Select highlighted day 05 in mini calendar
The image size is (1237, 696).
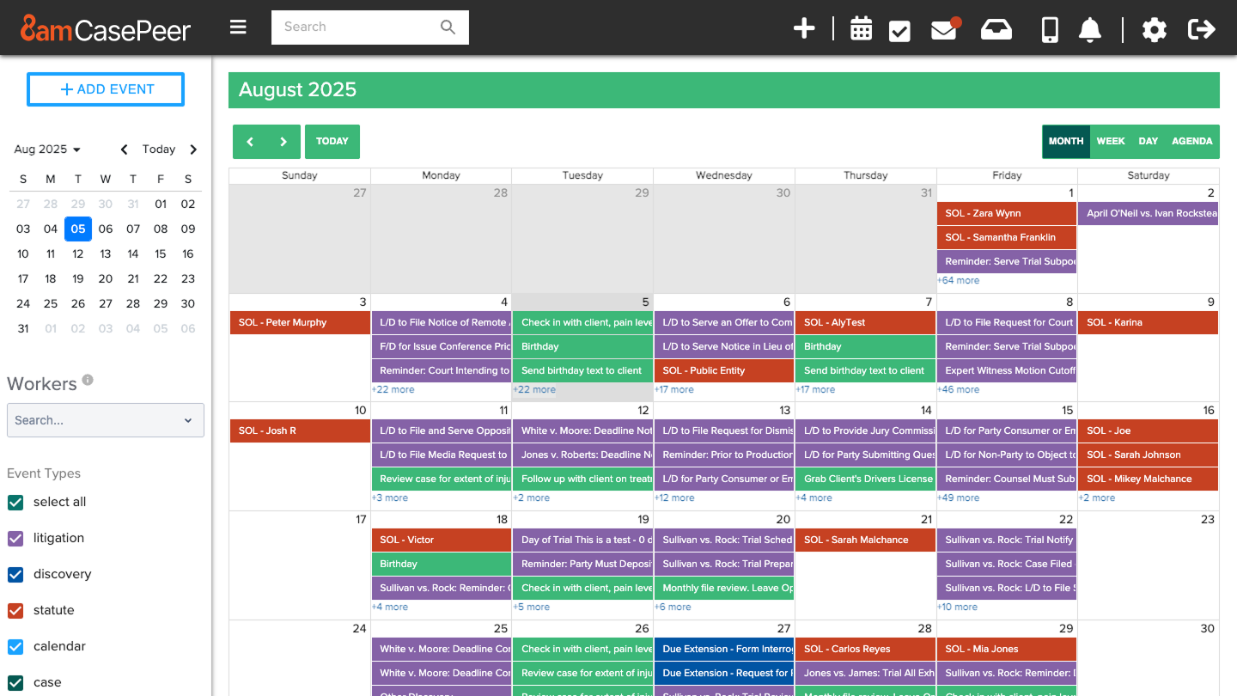[78, 229]
